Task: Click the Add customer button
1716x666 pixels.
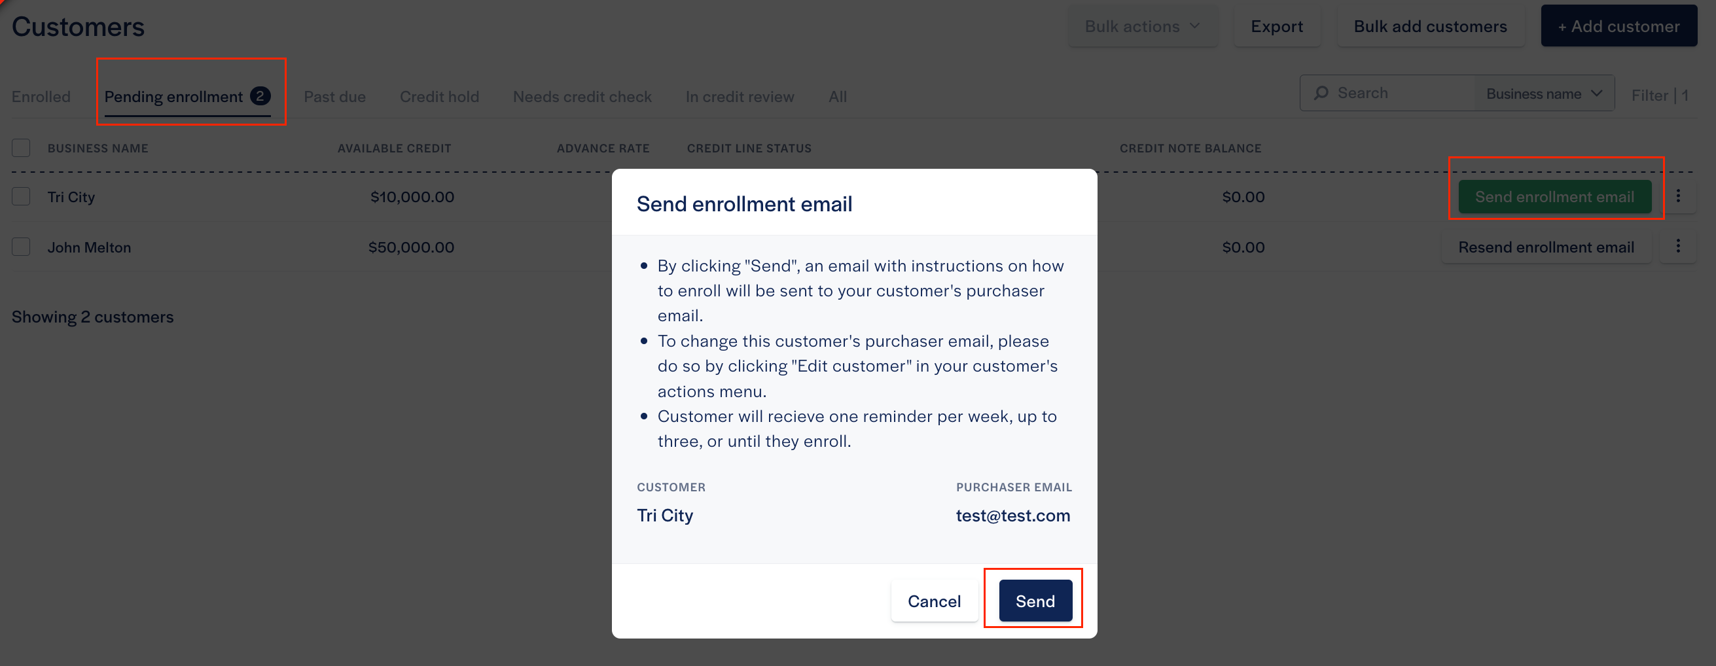Action: pyautogui.click(x=1618, y=26)
